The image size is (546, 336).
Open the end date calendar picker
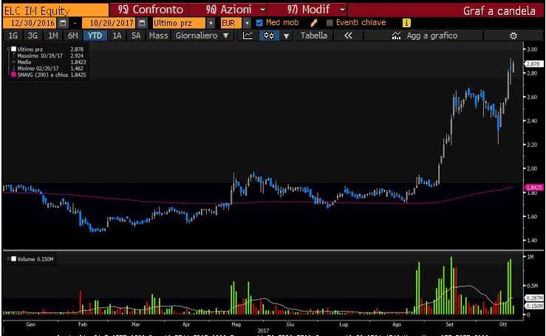(142, 23)
